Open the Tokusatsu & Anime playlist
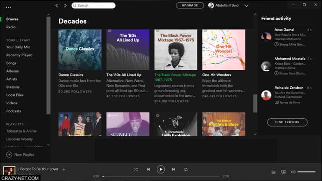The height and width of the screenshot is (181, 322). [21, 131]
